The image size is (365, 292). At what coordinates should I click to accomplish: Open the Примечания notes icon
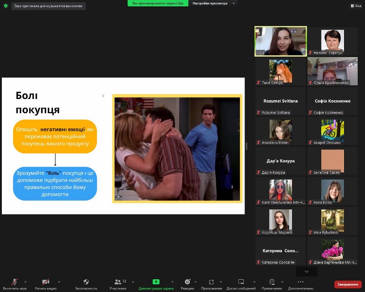coord(272,282)
